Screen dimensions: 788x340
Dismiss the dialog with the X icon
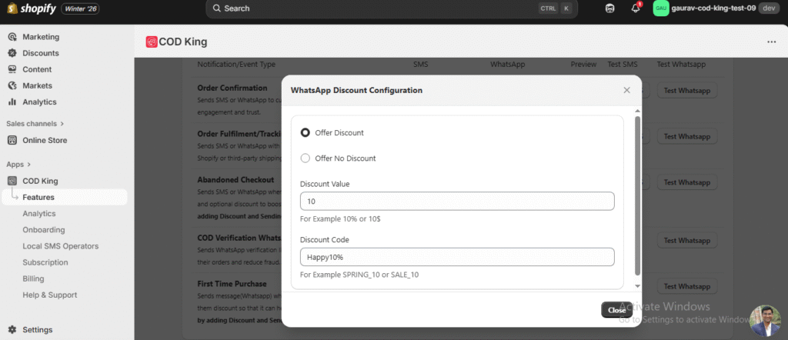tap(626, 90)
